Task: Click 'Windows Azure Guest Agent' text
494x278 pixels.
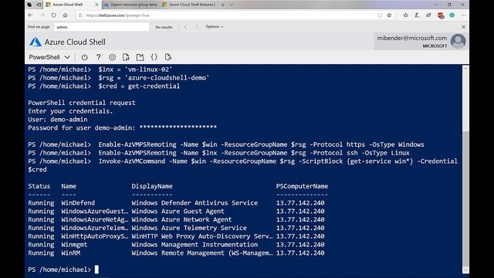Action: 178,211
